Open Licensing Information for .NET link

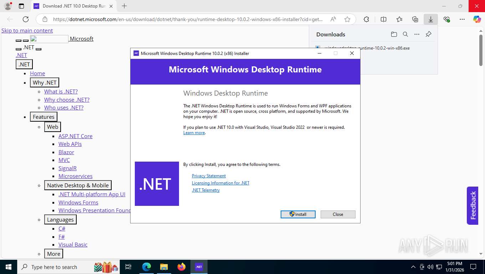point(220,183)
